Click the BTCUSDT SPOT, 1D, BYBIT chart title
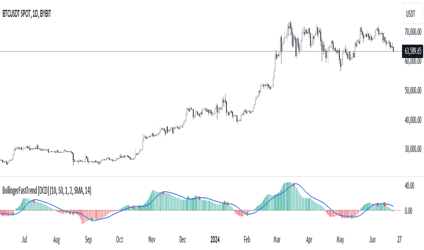 (x=27, y=14)
